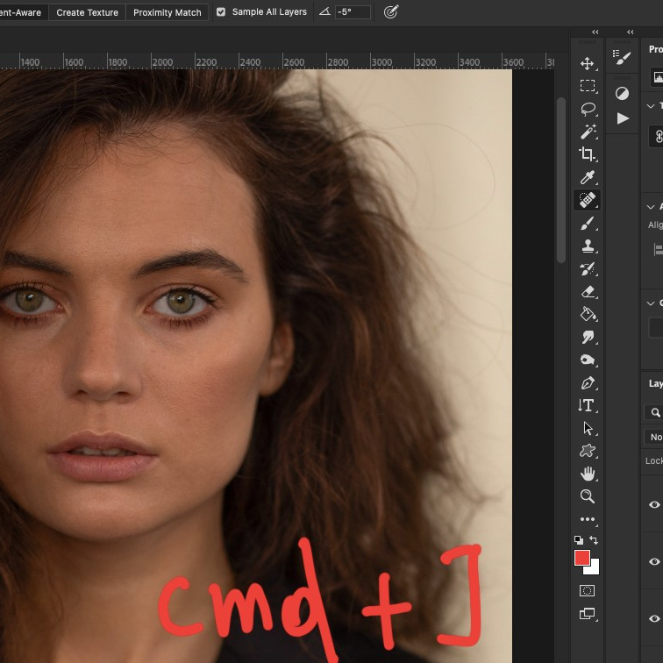This screenshot has width=663, height=663.
Task: Swap foreground and background colors
Action: (594, 540)
